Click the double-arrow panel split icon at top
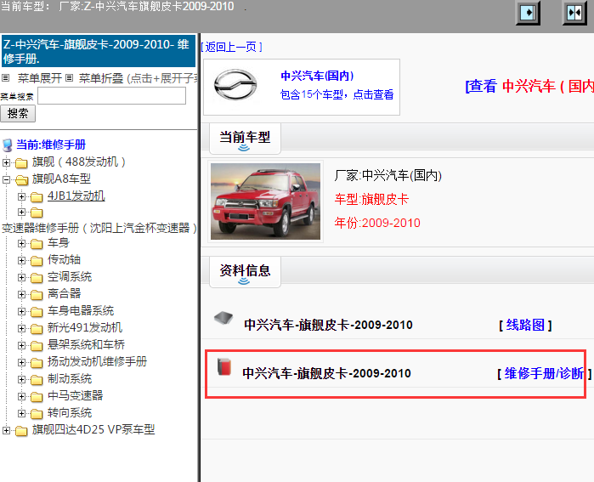594x482 pixels. pos(574,13)
